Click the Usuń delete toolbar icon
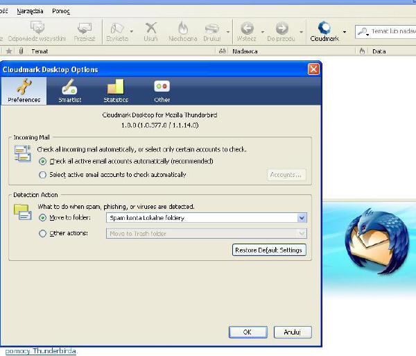The image size is (416, 356). click(150, 31)
